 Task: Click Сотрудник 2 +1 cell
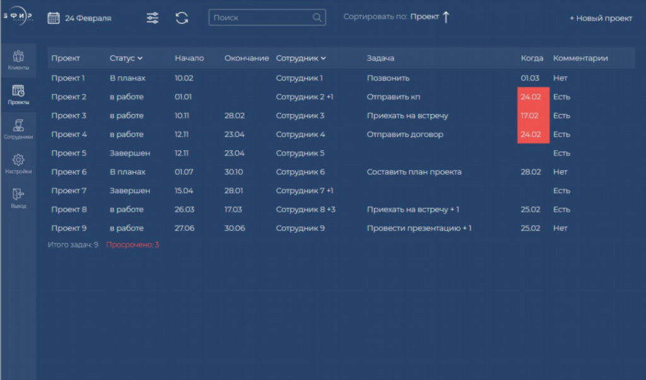[305, 97]
